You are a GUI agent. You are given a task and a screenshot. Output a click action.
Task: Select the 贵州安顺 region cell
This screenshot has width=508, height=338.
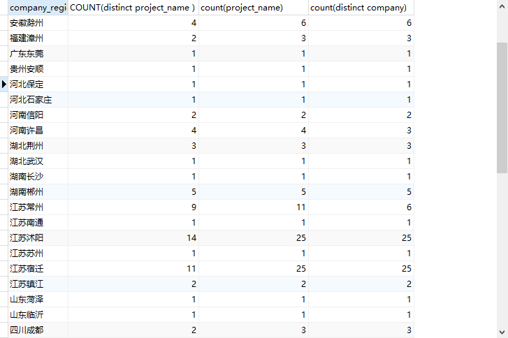click(38, 69)
